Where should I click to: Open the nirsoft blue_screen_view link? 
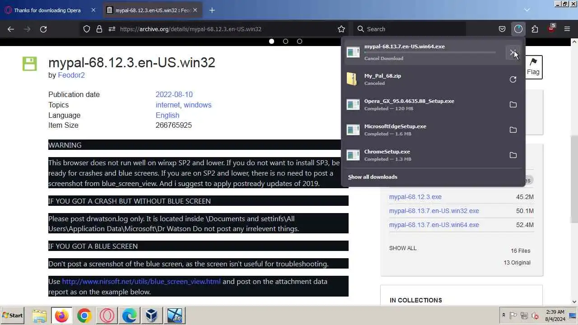pos(141,281)
